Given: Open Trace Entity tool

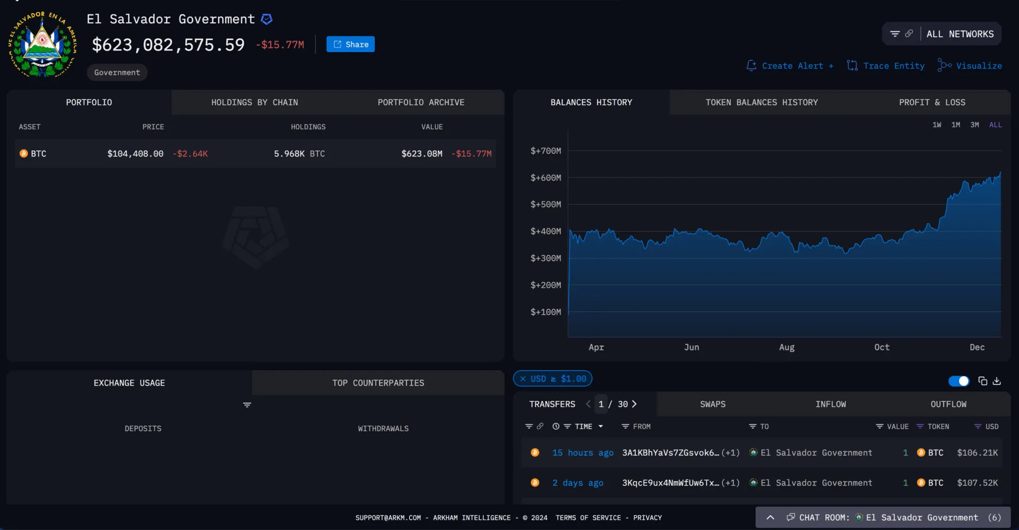Looking at the screenshot, I should click(x=886, y=66).
